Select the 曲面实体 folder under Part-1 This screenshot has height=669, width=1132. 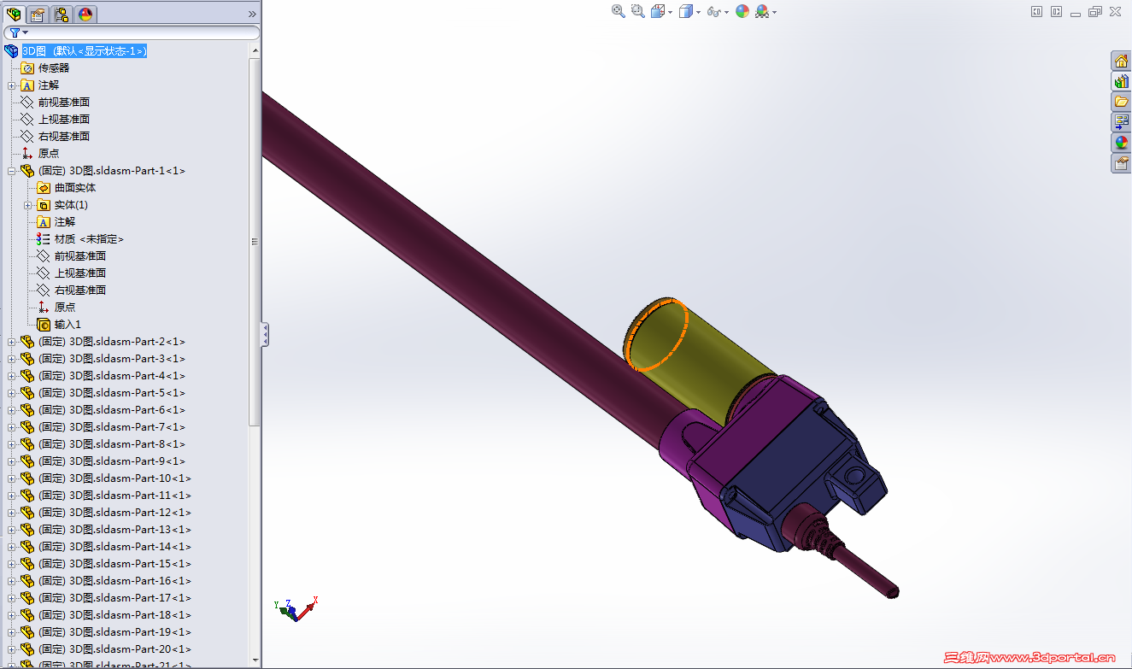75,188
